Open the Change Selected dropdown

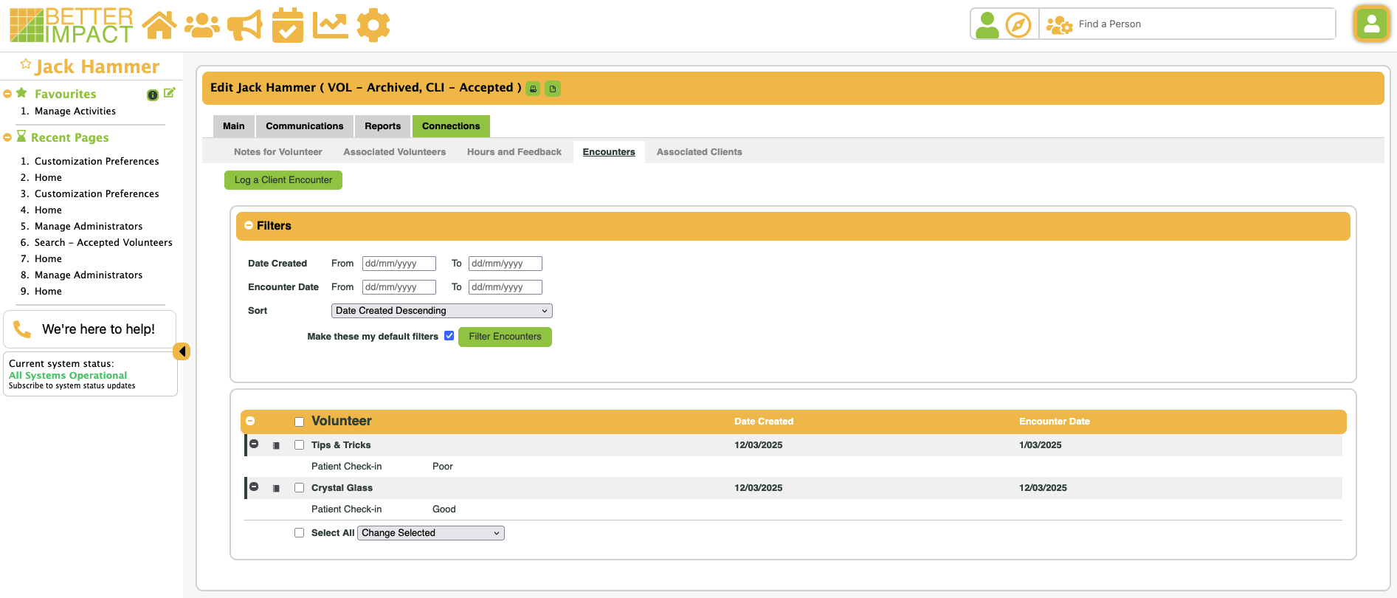tap(430, 533)
